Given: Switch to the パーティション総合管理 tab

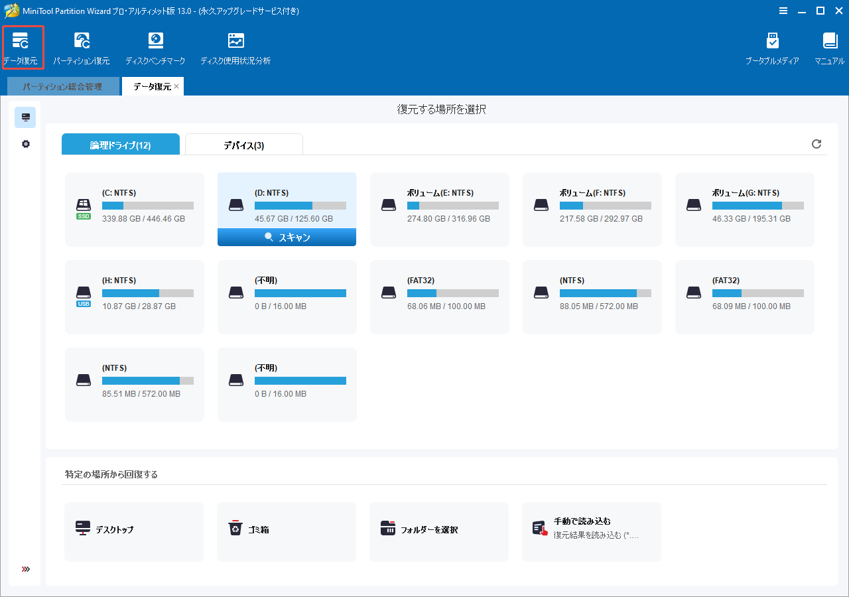Looking at the screenshot, I should (63, 86).
